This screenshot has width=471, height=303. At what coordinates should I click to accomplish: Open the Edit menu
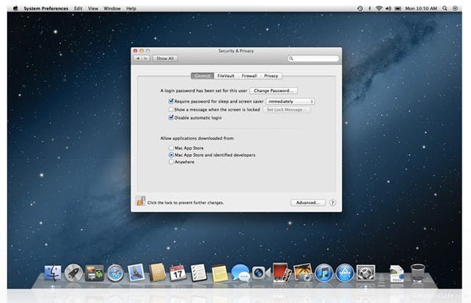pyautogui.click(x=78, y=9)
